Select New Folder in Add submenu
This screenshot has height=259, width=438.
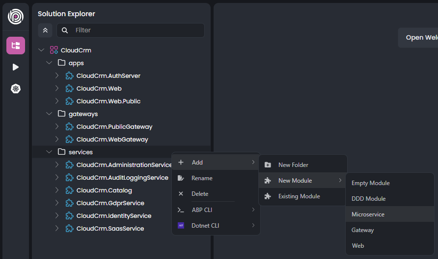click(303, 165)
